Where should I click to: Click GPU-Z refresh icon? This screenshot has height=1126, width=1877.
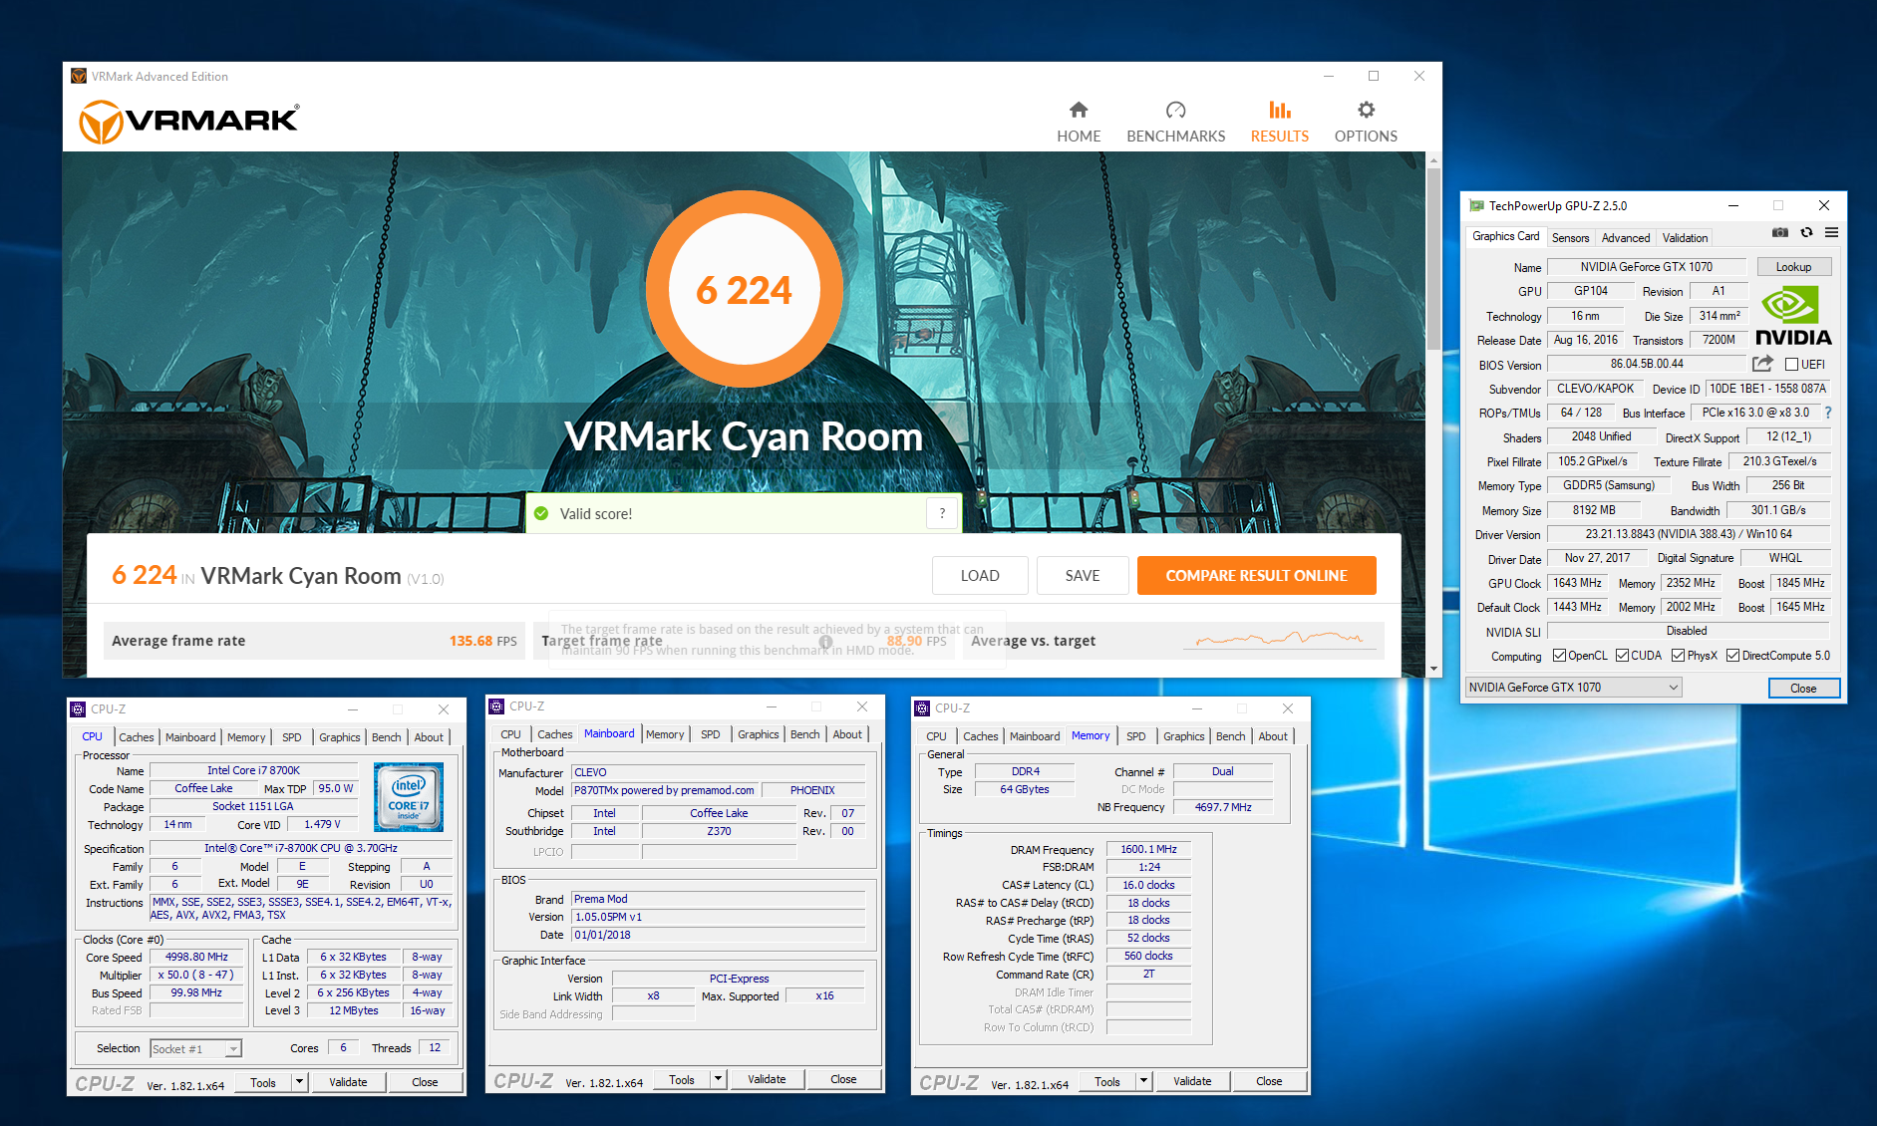pos(1806,232)
